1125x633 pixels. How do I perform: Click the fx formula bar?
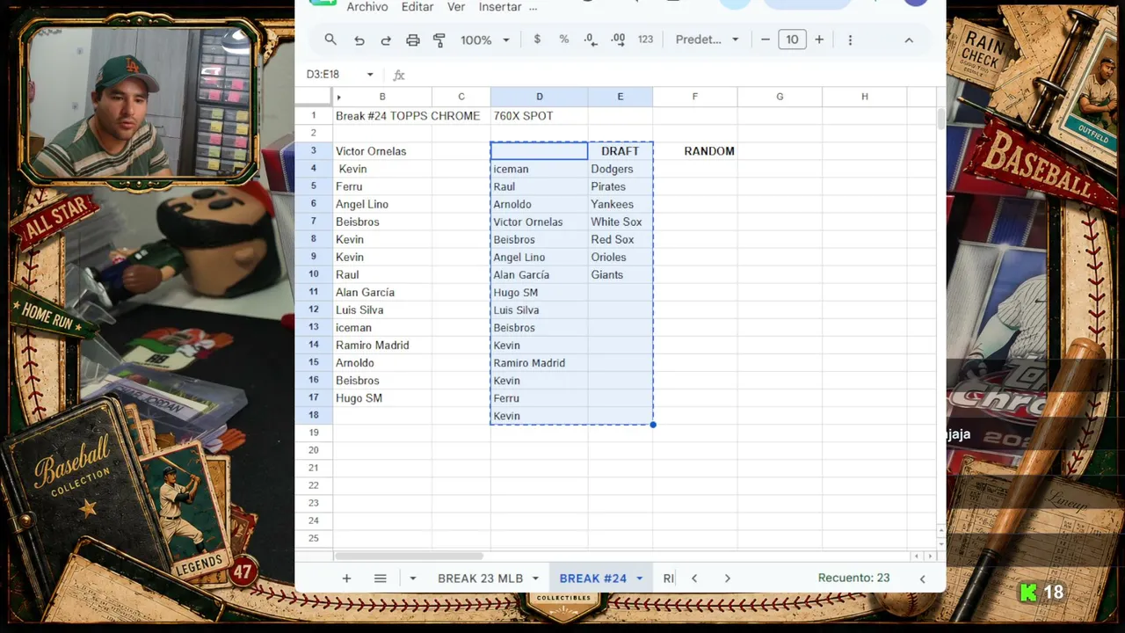click(x=668, y=75)
